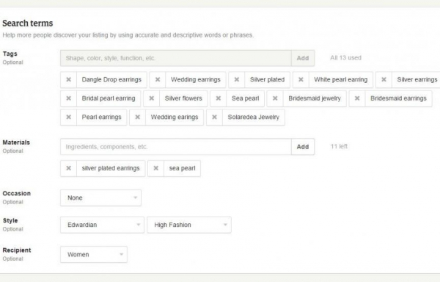This screenshot has height=282, width=440.
Task: Focus the Materials ingredients input field
Action: coord(176,147)
